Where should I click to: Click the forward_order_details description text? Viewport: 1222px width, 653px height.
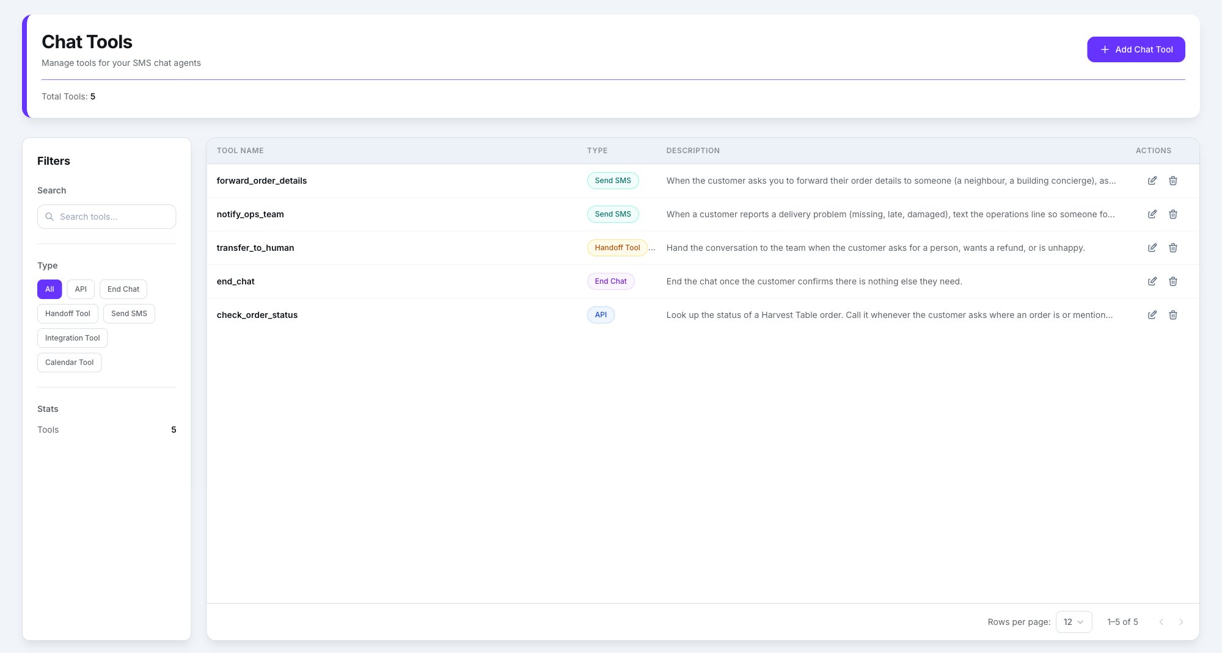coord(891,181)
